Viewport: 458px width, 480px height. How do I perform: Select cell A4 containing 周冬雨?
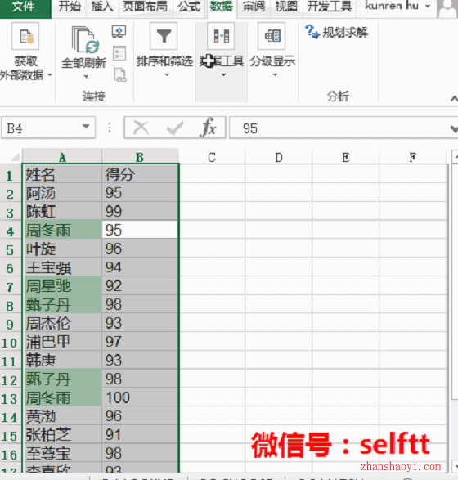62,230
